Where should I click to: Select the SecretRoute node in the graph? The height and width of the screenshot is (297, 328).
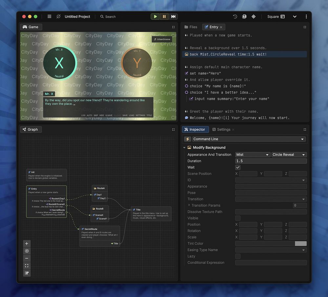pyautogui.click(x=100, y=236)
